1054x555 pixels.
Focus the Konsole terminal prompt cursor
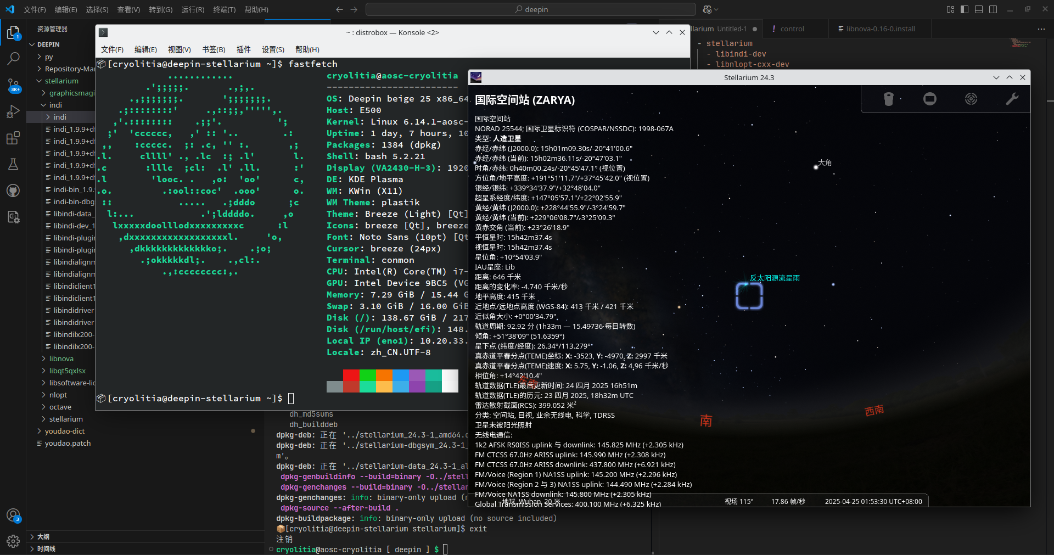(291, 399)
